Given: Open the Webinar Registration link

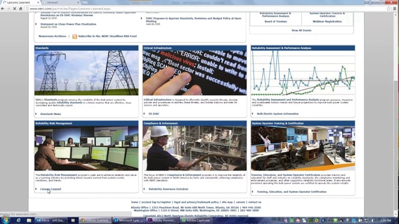Looking at the screenshot, I should [x=327, y=21].
